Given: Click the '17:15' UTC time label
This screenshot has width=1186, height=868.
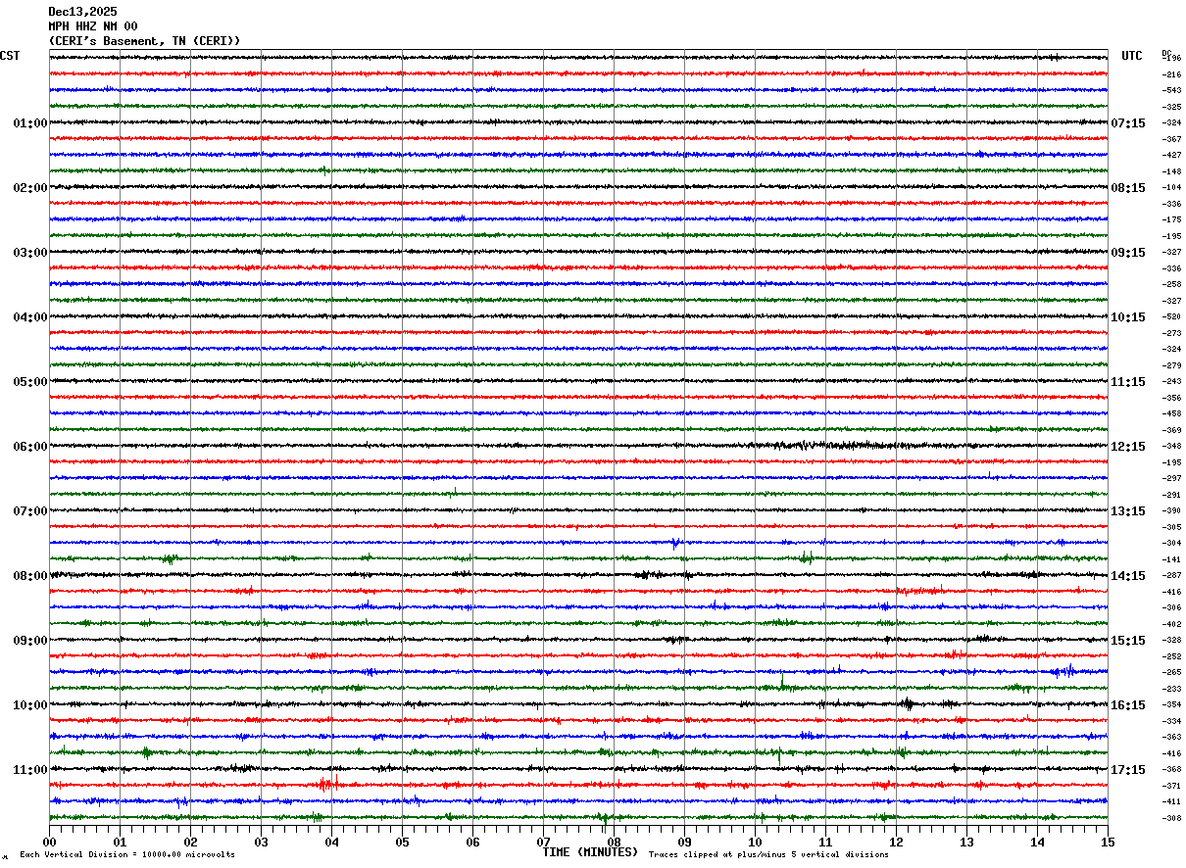Looking at the screenshot, I should tap(1128, 770).
